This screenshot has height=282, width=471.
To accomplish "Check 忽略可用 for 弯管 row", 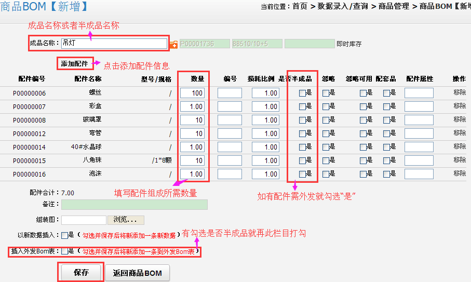I will [x=363, y=134].
